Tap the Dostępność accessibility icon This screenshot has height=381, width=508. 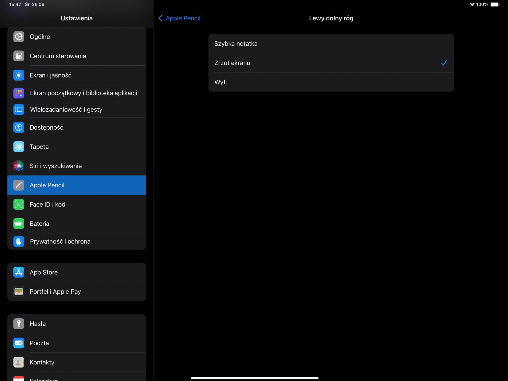coord(19,128)
